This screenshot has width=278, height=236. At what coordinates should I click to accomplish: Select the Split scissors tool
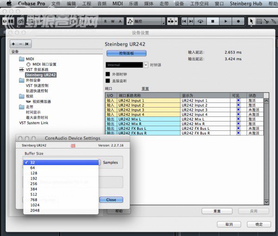(266, 21)
